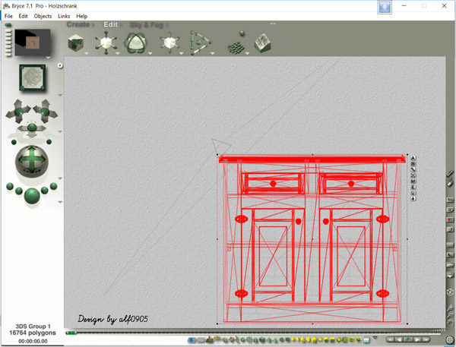This screenshot has height=347, width=456.
Task: Click the camera trackball sphere
Action: pos(32,161)
